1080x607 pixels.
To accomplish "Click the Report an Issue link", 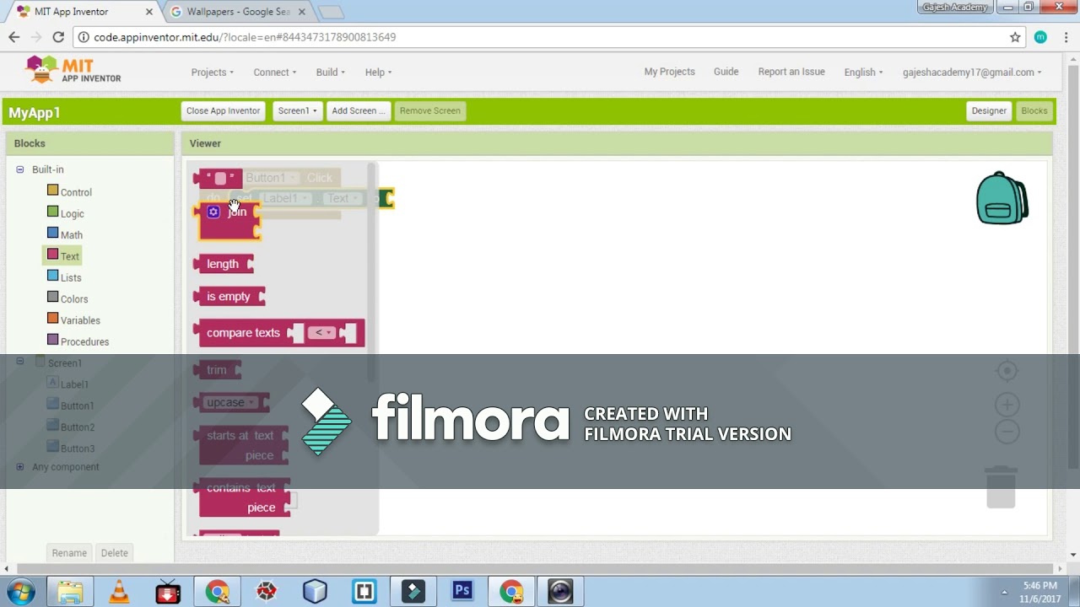I will click(x=791, y=72).
